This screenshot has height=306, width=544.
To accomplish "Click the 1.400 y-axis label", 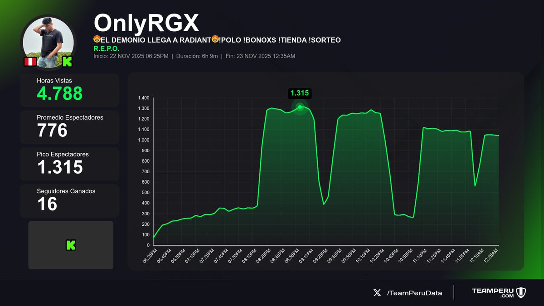I will [144, 98].
